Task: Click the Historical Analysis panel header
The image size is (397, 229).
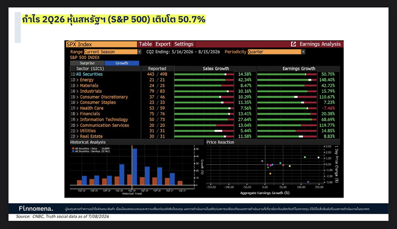Action: [88, 142]
